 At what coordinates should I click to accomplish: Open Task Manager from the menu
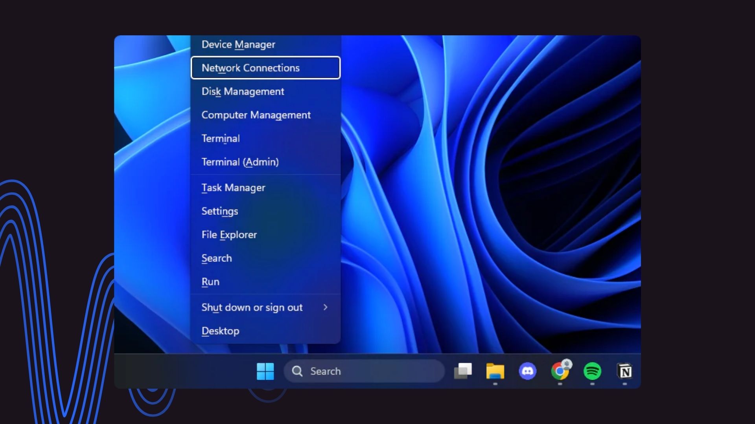pyautogui.click(x=265, y=188)
